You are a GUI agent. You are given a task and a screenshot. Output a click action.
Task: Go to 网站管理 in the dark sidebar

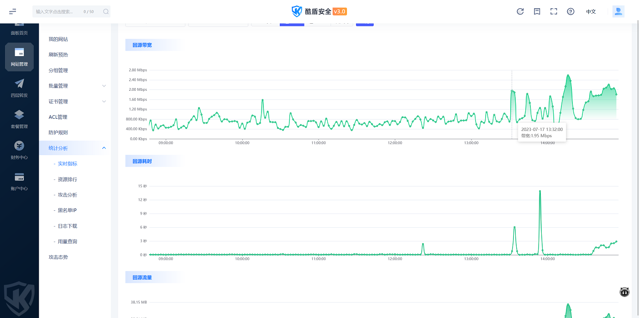click(19, 57)
